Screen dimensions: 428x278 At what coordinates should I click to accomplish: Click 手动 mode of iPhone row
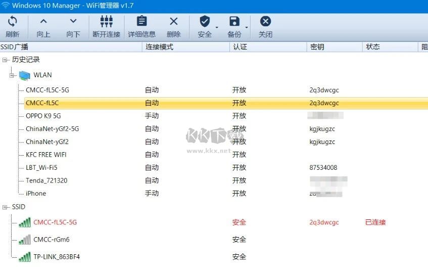152,194
